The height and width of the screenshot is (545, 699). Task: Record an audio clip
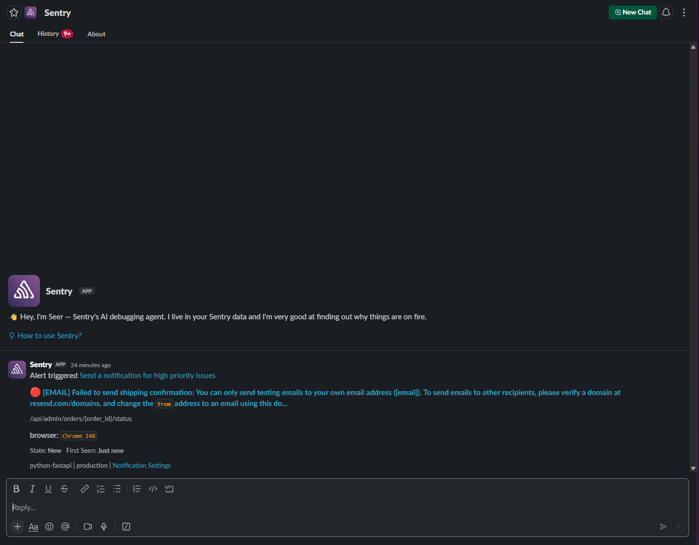pyautogui.click(x=104, y=527)
